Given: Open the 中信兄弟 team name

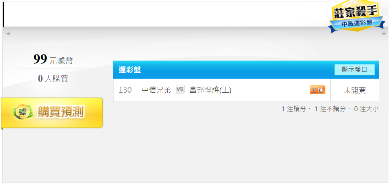Looking at the screenshot, I should tap(156, 90).
